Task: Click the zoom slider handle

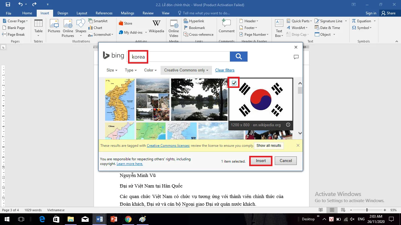Action: (367, 210)
